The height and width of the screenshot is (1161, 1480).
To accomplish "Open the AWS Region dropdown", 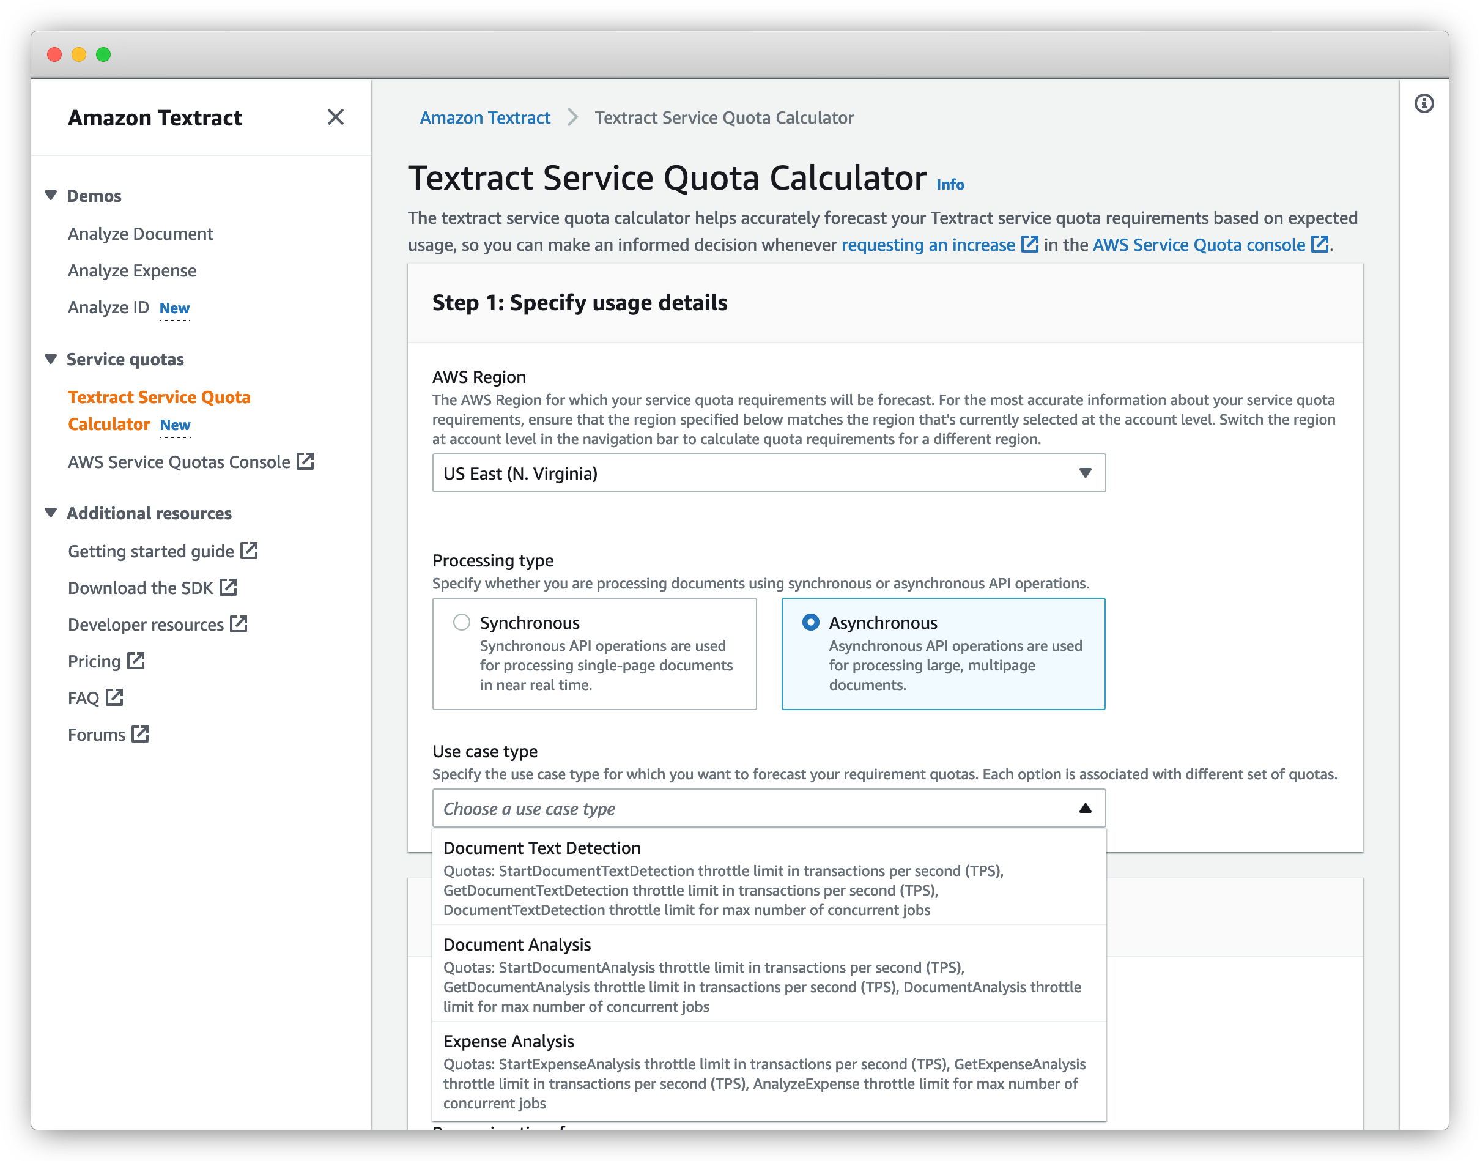I will [x=768, y=473].
